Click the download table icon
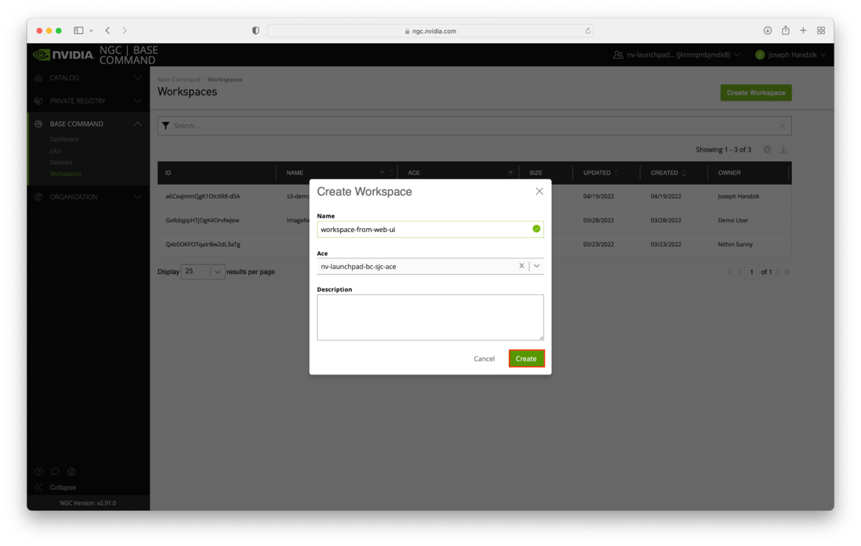 click(784, 150)
